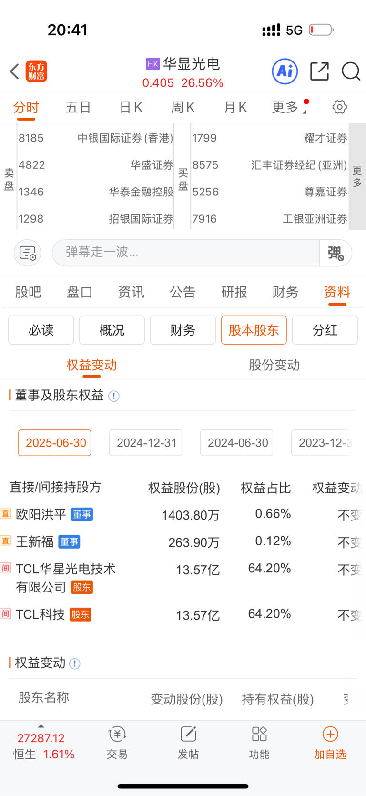This screenshot has height=796, width=366.
Task: Switch to the 分时 chart tab
Action: [26, 107]
